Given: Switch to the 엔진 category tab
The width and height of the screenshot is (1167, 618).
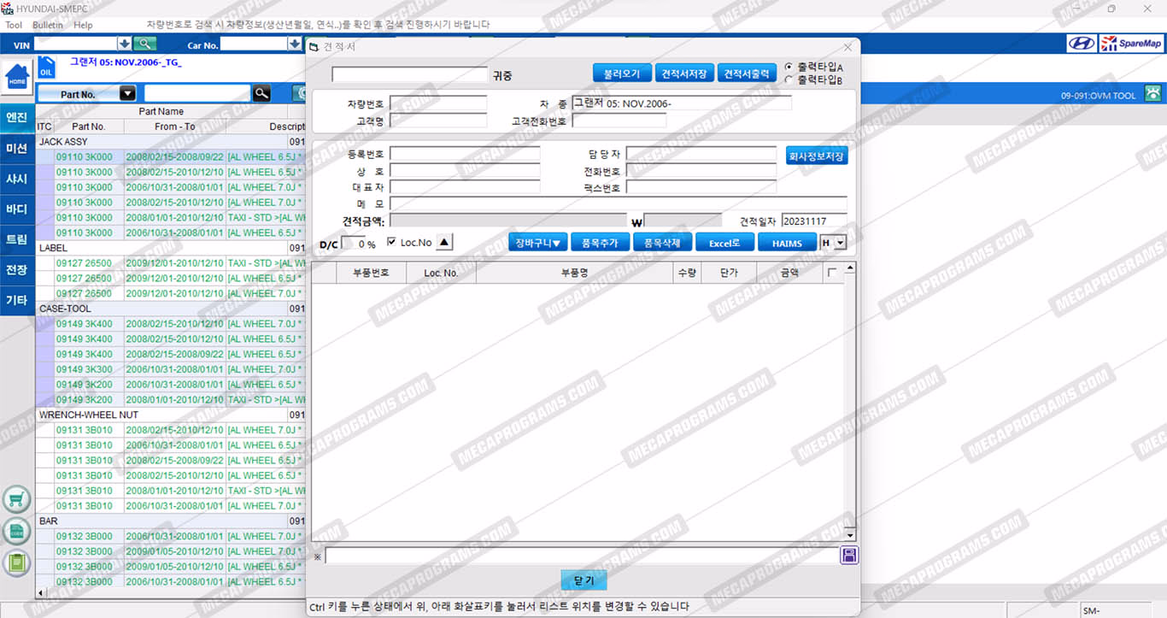Looking at the screenshot, I should coord(17,118).
